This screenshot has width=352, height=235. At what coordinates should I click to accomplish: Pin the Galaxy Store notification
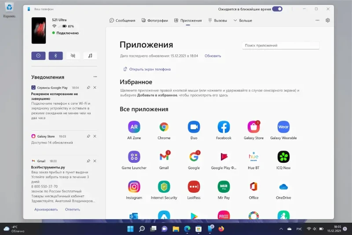tap(88, 136)
